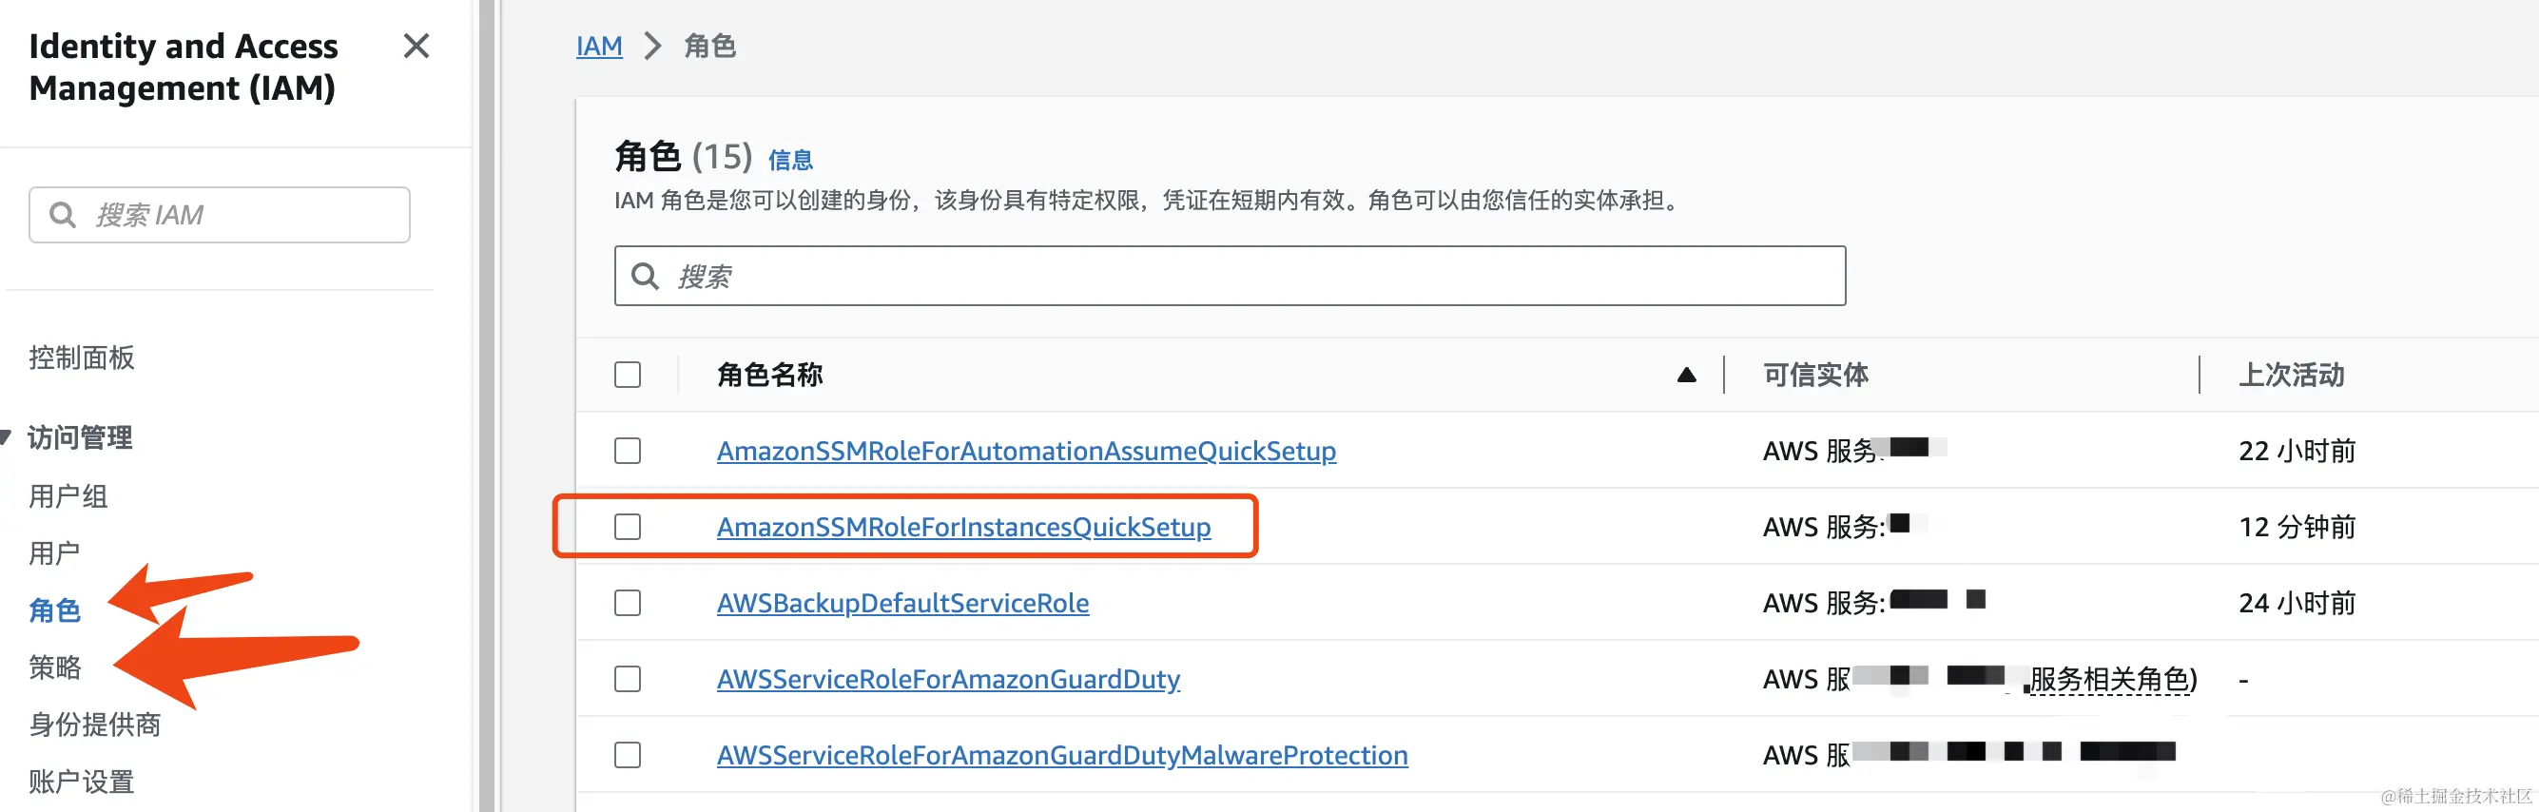Click the search icon in IAM sidebar search

[62, 215]
